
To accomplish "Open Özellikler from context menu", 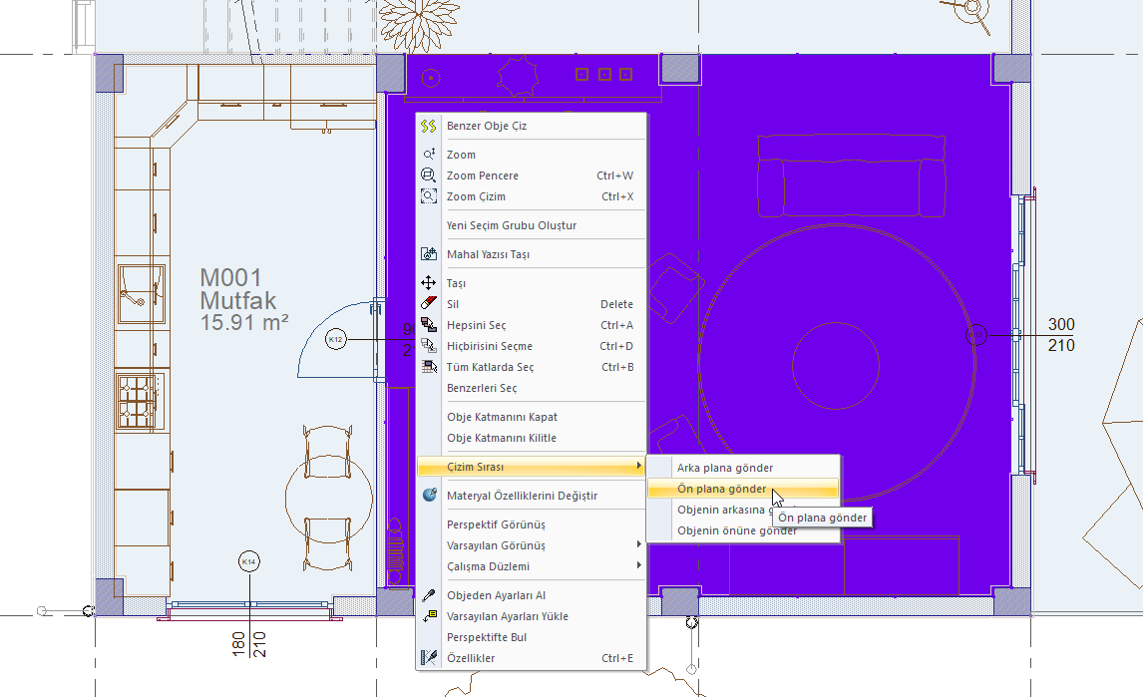I will (470, 658).
